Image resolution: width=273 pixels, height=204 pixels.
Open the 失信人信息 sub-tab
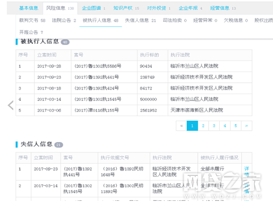[x=140, y=20]
